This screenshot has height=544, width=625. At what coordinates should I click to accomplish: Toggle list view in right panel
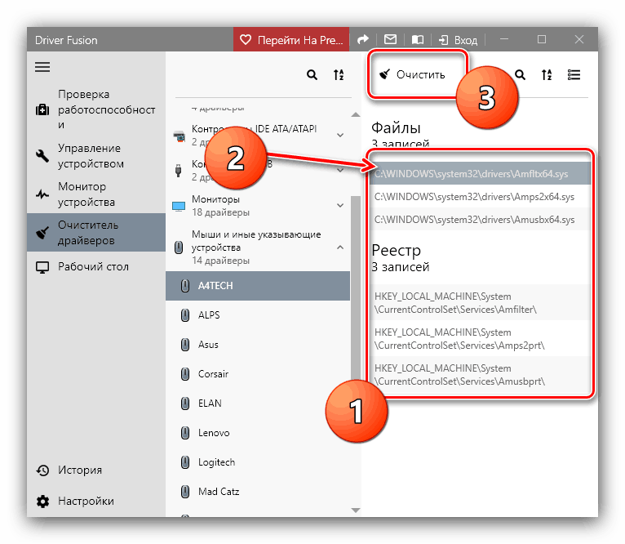point(574,74)
